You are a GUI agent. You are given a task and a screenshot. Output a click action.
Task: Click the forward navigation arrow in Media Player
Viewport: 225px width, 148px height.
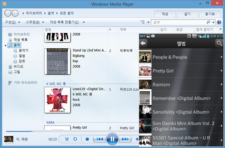click(x=15, y=13)
